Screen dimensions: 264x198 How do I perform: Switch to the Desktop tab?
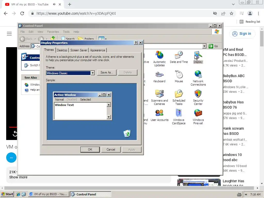click(x=62, y=50)
